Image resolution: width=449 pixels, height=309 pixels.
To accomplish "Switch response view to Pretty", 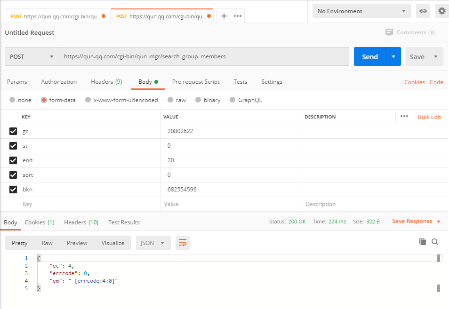I will [x=20, y=243].
